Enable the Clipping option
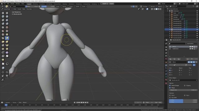The height and width of the screenshot is (111, 199). click(185, 86)
